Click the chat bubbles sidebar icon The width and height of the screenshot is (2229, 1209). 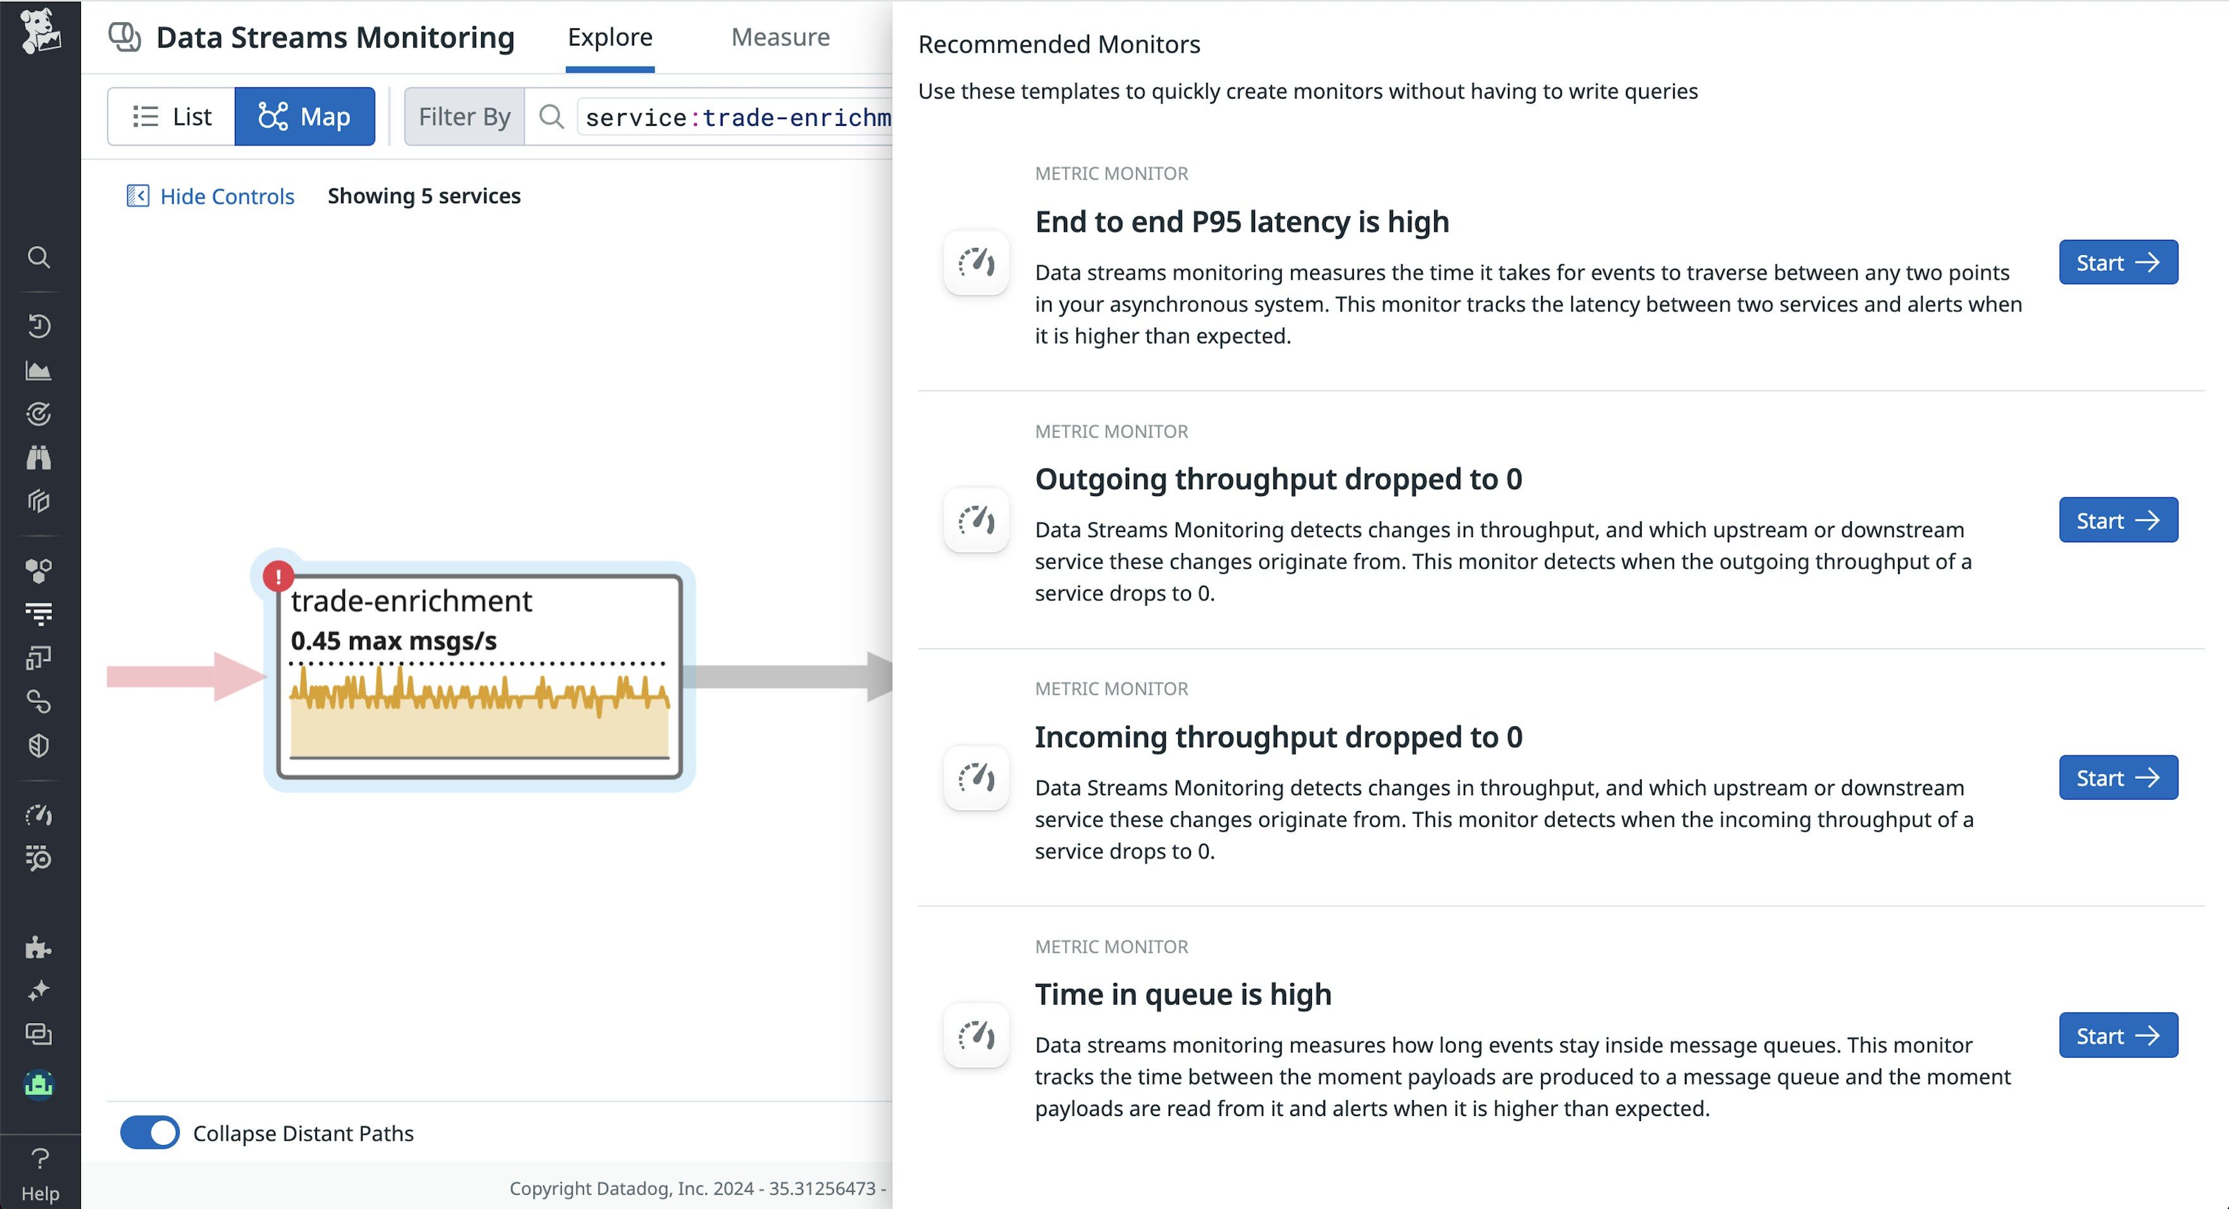click(38, 1034)
